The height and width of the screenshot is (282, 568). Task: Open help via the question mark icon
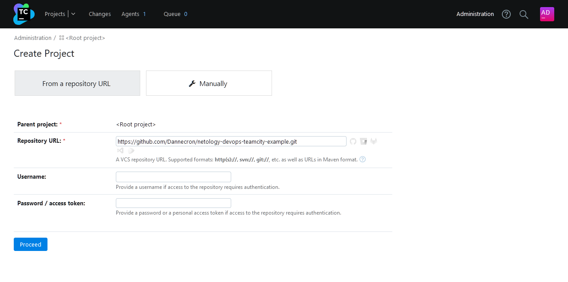506,14
